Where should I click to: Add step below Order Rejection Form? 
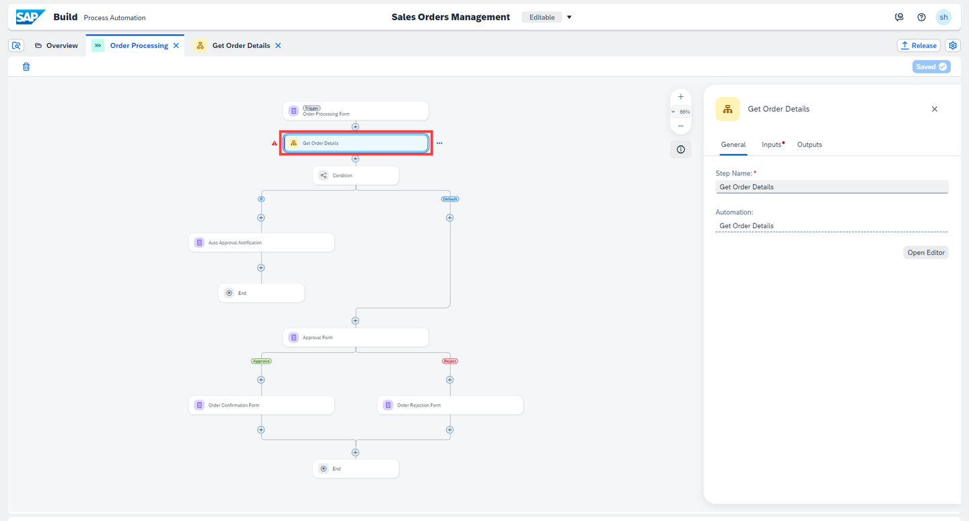450,429
